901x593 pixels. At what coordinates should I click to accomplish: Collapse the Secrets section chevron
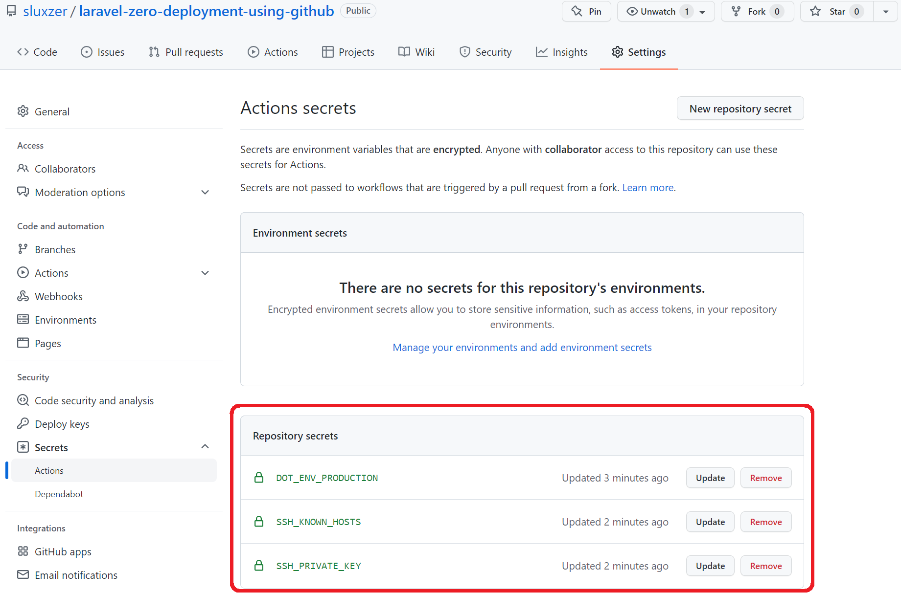(205, 447)
